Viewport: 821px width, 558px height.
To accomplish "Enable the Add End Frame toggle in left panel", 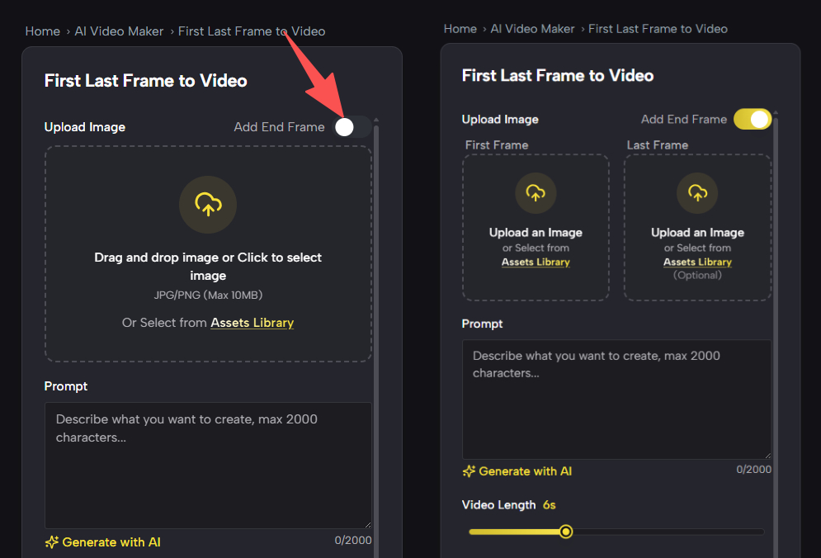I will coord(352,126).
